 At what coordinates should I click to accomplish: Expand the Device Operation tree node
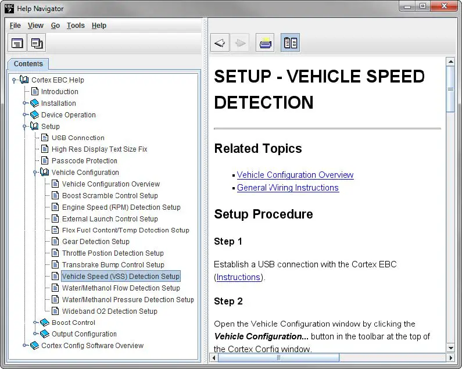25,114
